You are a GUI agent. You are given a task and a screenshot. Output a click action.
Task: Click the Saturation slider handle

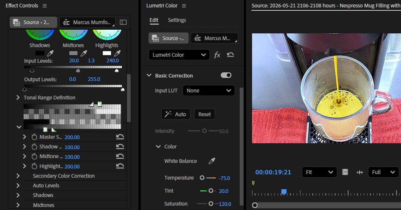[x=211, y=204]
